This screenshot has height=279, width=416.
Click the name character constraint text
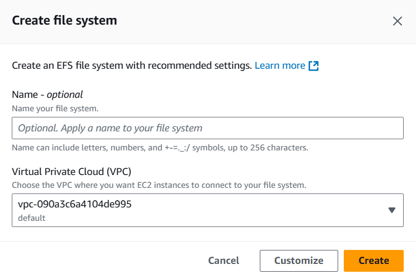[160, 148]
